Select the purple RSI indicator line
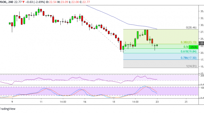Screen dimensions: 204x113 pos(78,79)
